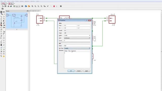Open the sheet selector 1/1 dropdown
The width and height of the screenshot is (162, 91).
(18, 6)
